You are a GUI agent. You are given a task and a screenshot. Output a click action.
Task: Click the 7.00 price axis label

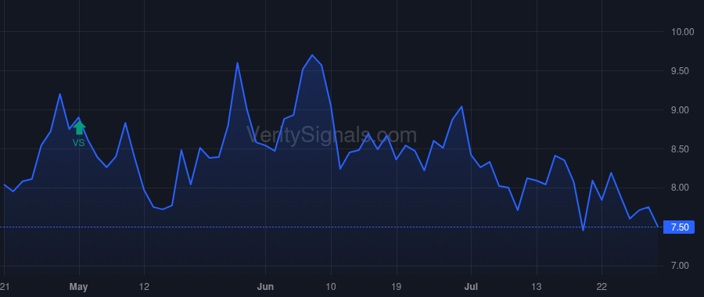click(x=681, y=266)
